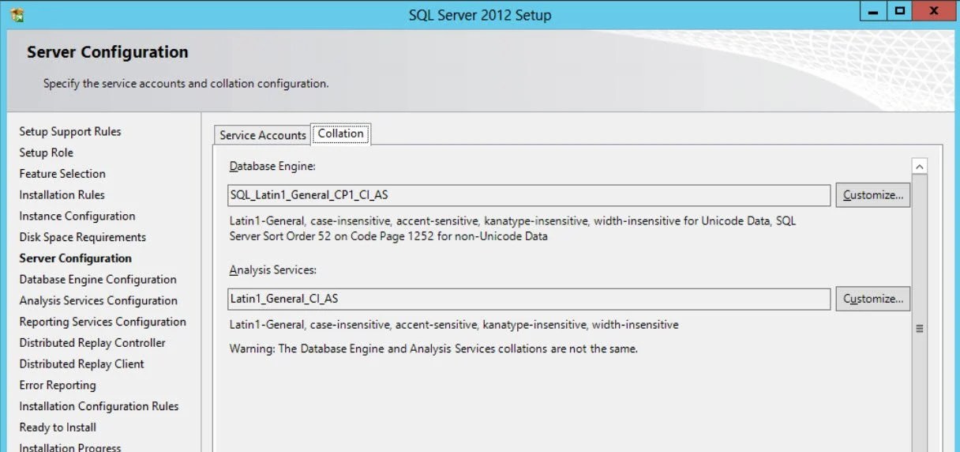
Task: Click the collation mismatch warning text
Action: point(433,348)
